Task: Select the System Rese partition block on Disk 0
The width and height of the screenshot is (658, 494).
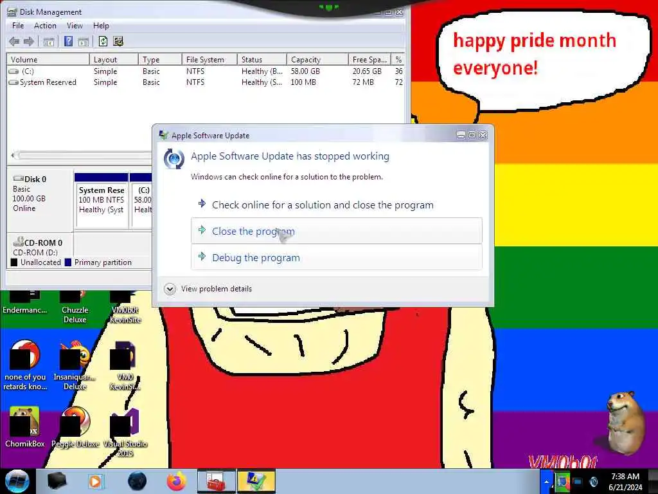Action: [x=101, y=201]
